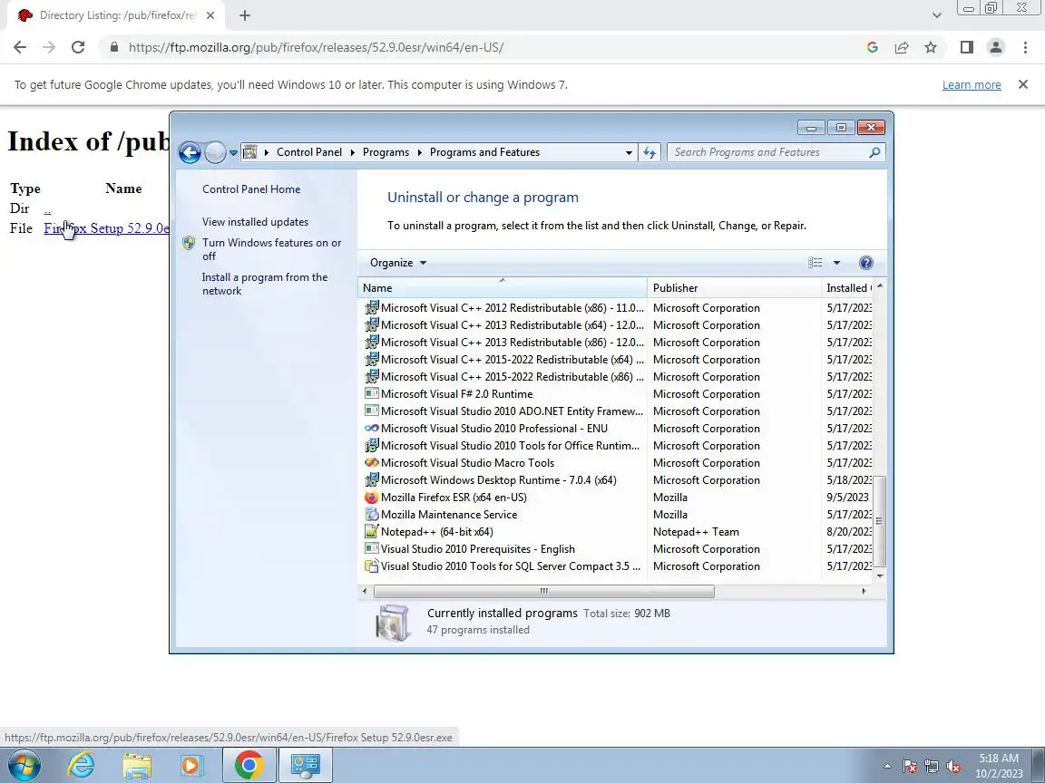
Task: Download Firefox Setup 52.9.0esr file link
Action: click(x=106, y=228)
